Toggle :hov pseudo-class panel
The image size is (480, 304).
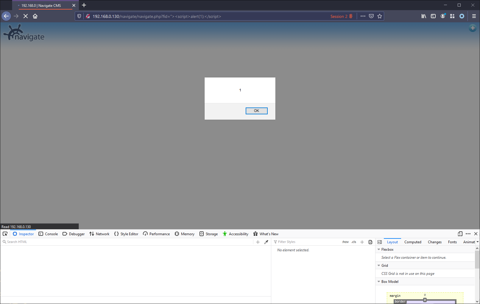click(345, 242)
